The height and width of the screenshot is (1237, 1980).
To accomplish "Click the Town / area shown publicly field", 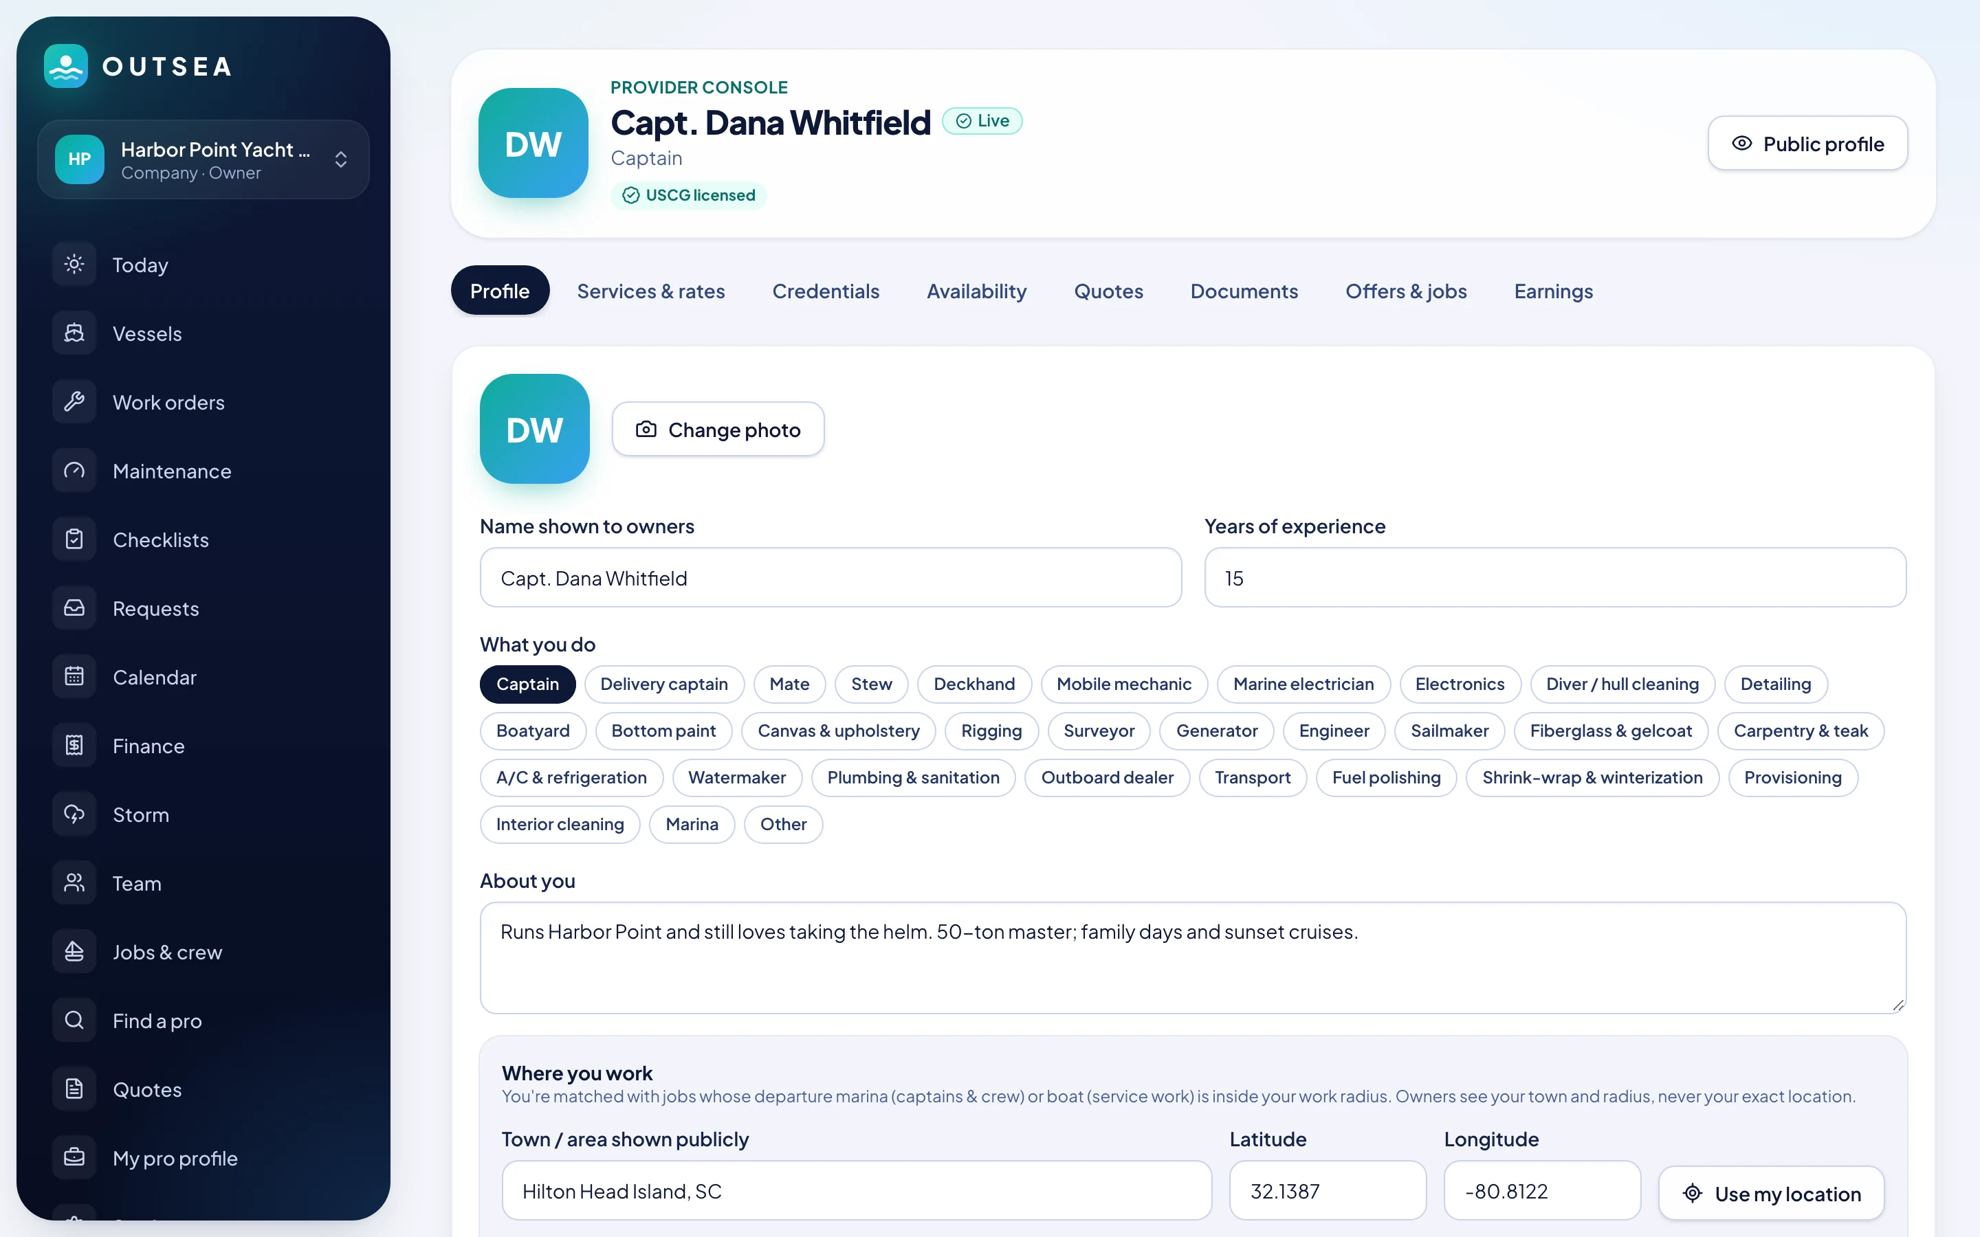I will click(x=856, y=1190).
